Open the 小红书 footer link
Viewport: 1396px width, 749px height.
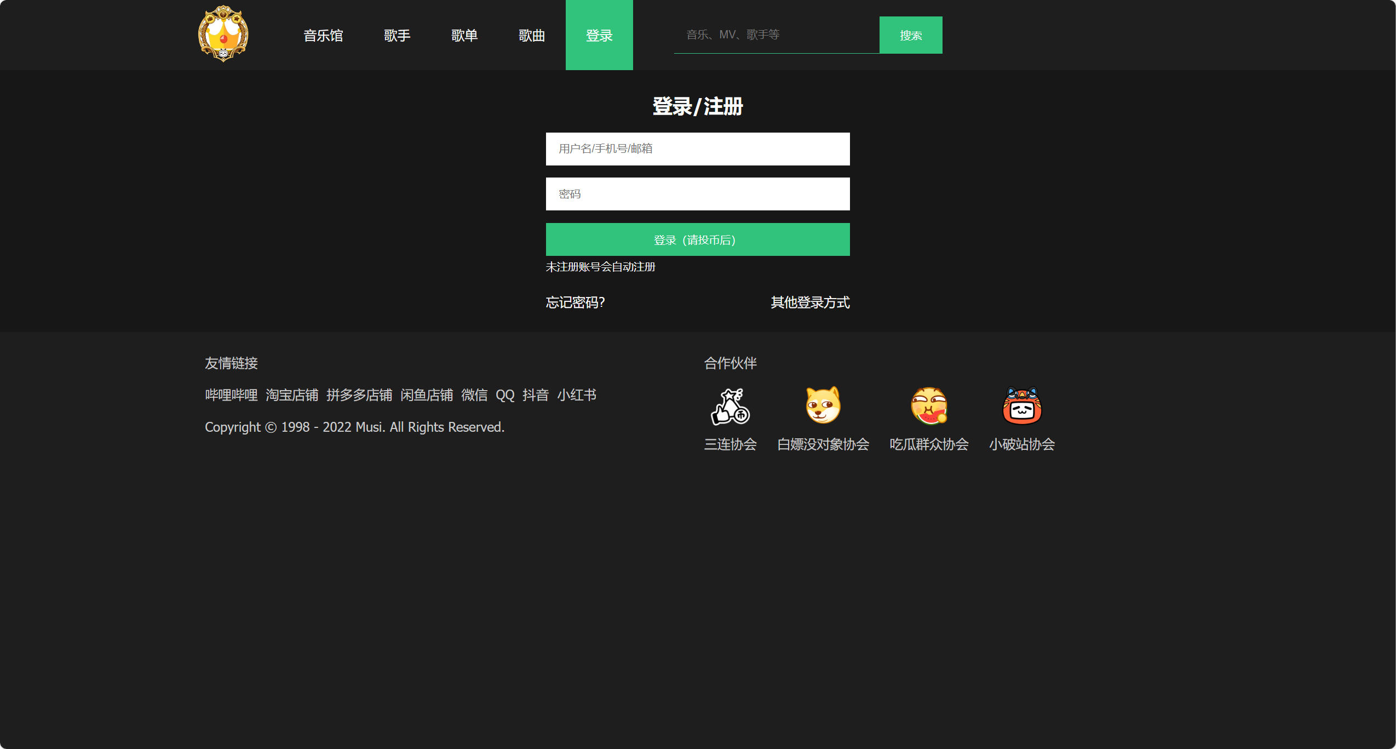click(x=577, y=395)
